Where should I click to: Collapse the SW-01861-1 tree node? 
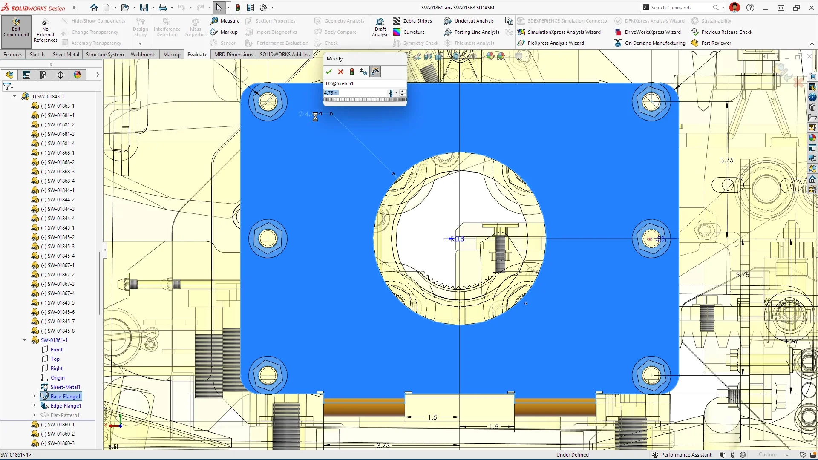click(25, 340)
